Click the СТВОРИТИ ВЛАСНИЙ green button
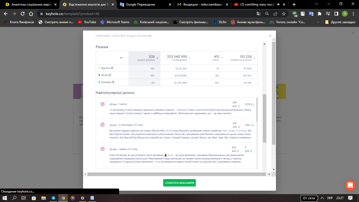 [x=179, y=183]
